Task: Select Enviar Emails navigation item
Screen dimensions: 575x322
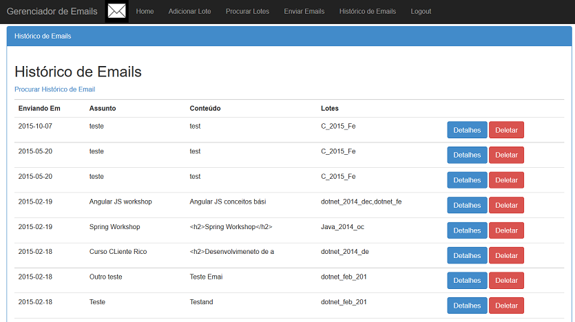Action: click(x=304, y=12)
